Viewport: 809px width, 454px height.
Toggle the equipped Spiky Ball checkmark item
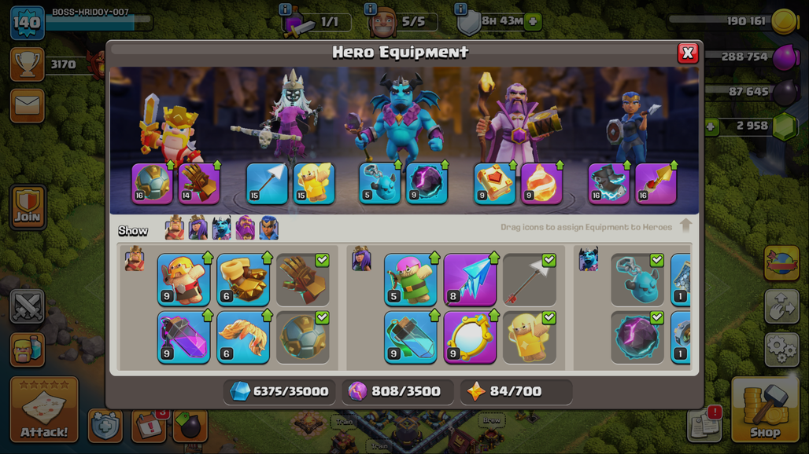click(x=302, y=337)
